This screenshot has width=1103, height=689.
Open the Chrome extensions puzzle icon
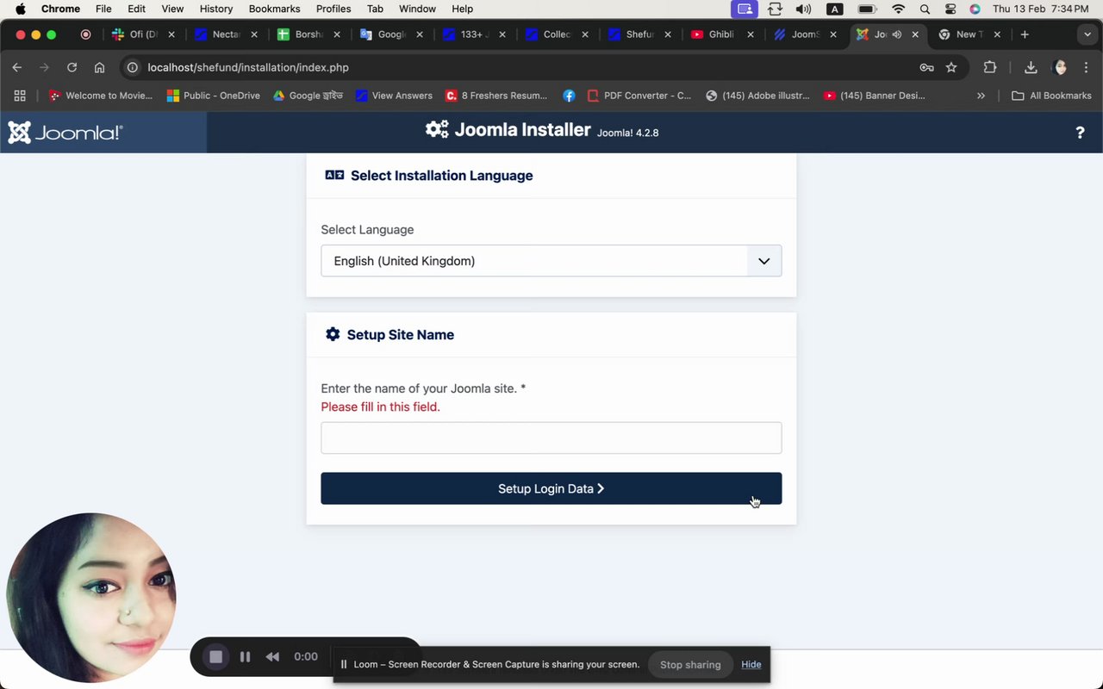(x=990, y=67)
